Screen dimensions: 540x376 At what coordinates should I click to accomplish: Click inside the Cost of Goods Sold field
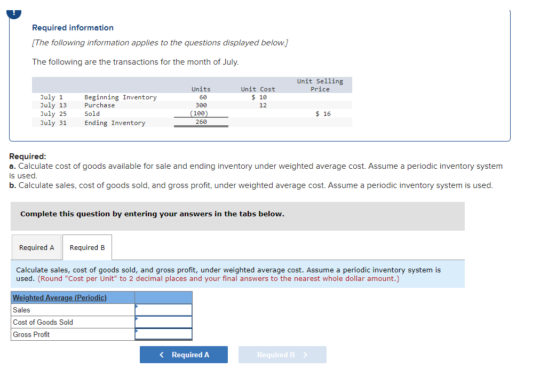[164, 322]
